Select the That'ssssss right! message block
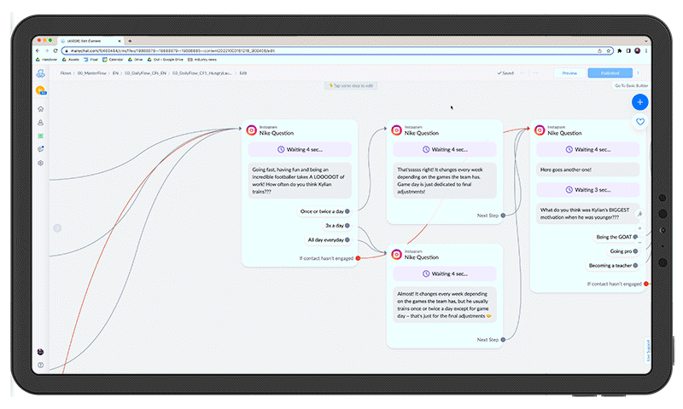Screen dimensions: 683x409 pyautogui.click(x=445, y=181)
